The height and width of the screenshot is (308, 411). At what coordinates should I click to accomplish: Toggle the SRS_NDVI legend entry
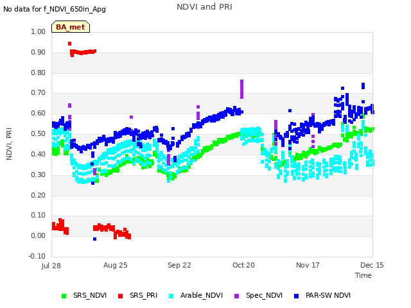(84, 295)
